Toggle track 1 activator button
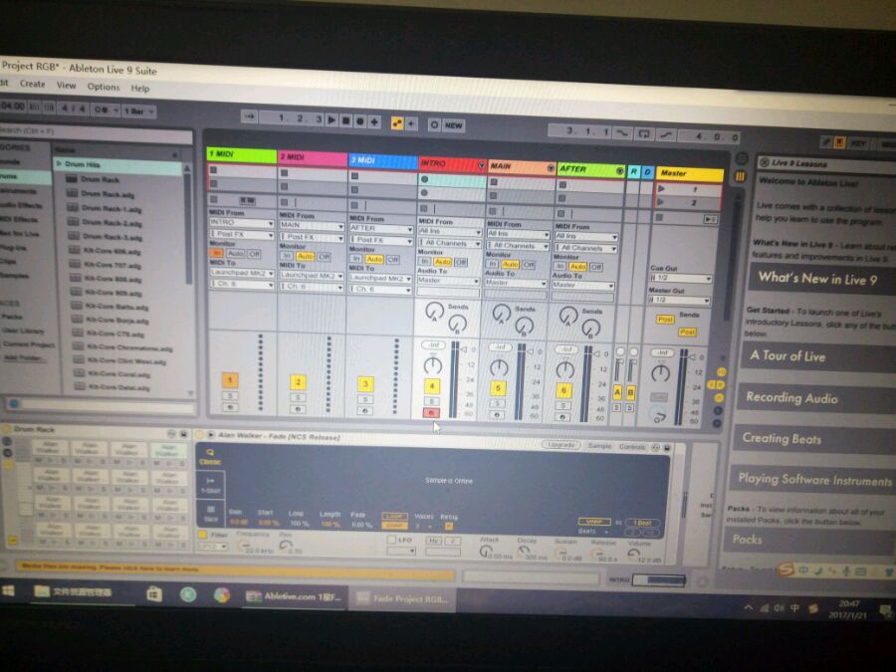The image size is (896, 672). (230, 380)
